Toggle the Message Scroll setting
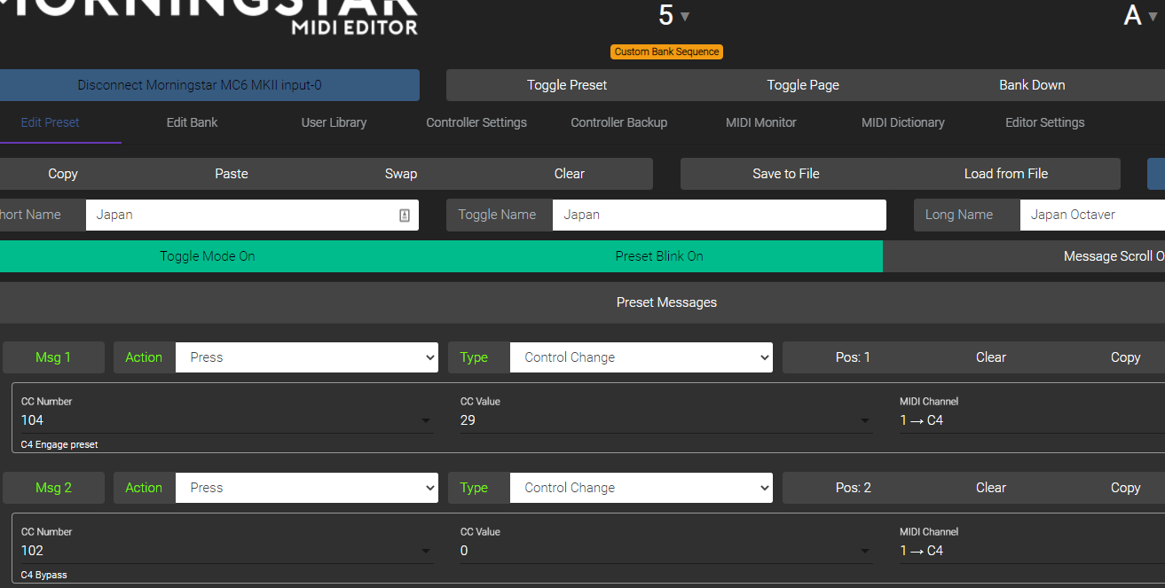This screenshot has width=1165, height=588. (1024, 256)
